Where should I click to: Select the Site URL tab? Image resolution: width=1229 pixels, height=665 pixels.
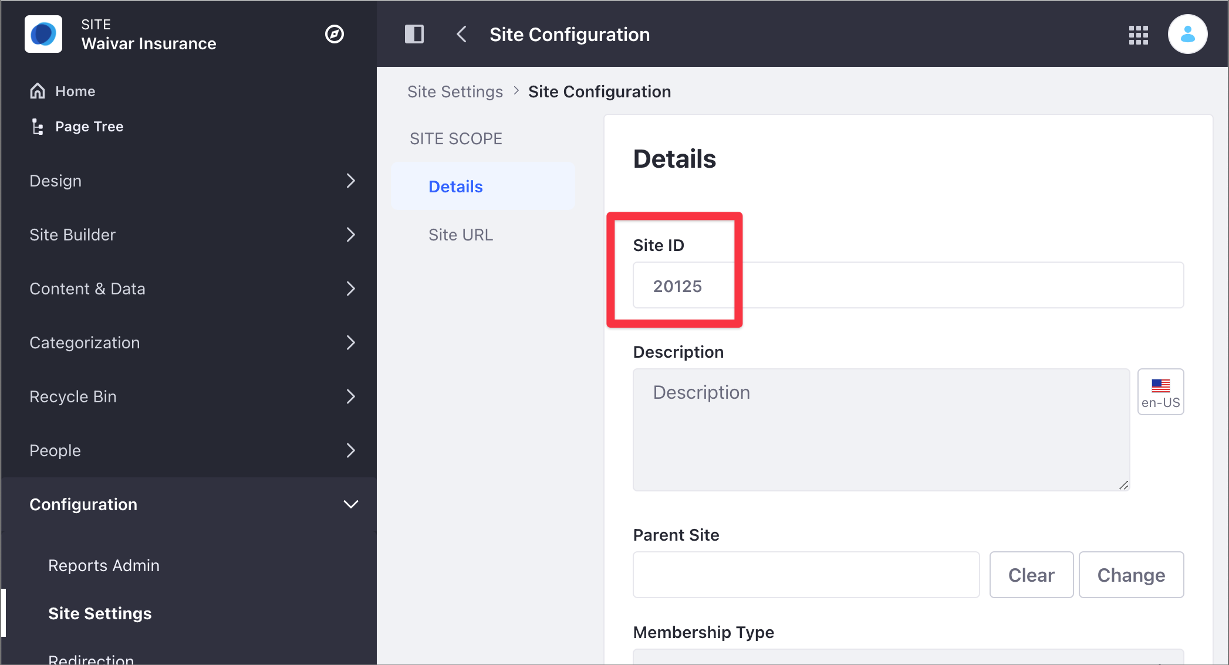(x=461, y=235)
